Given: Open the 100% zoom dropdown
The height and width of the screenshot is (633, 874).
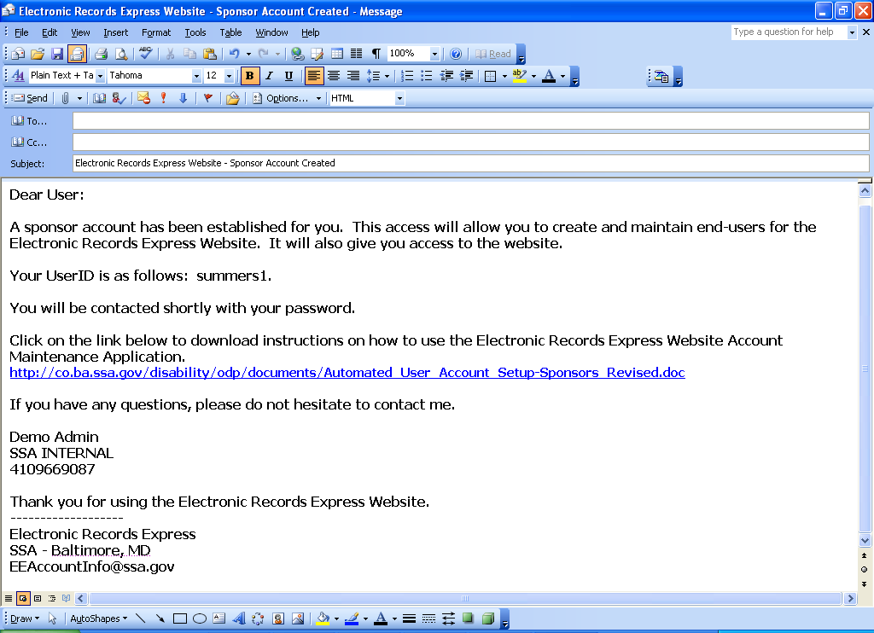Looking at the screenshot, I should pyautogui.click(x=434, y=54).
